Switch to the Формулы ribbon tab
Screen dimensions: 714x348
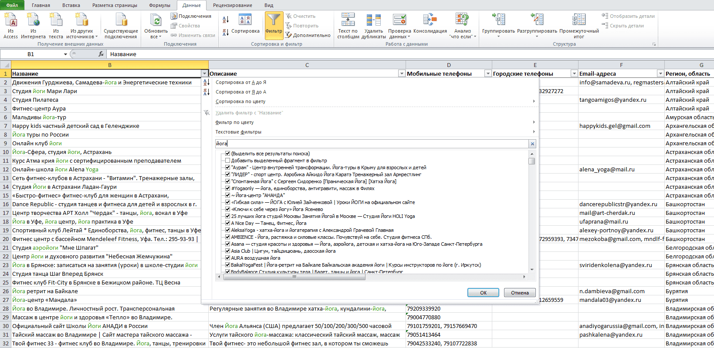(x=160, y=5)
